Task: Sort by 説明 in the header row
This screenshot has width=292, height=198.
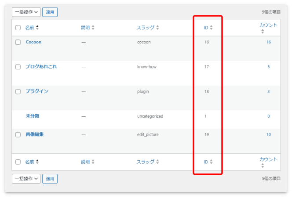Action: coord(85,28)
